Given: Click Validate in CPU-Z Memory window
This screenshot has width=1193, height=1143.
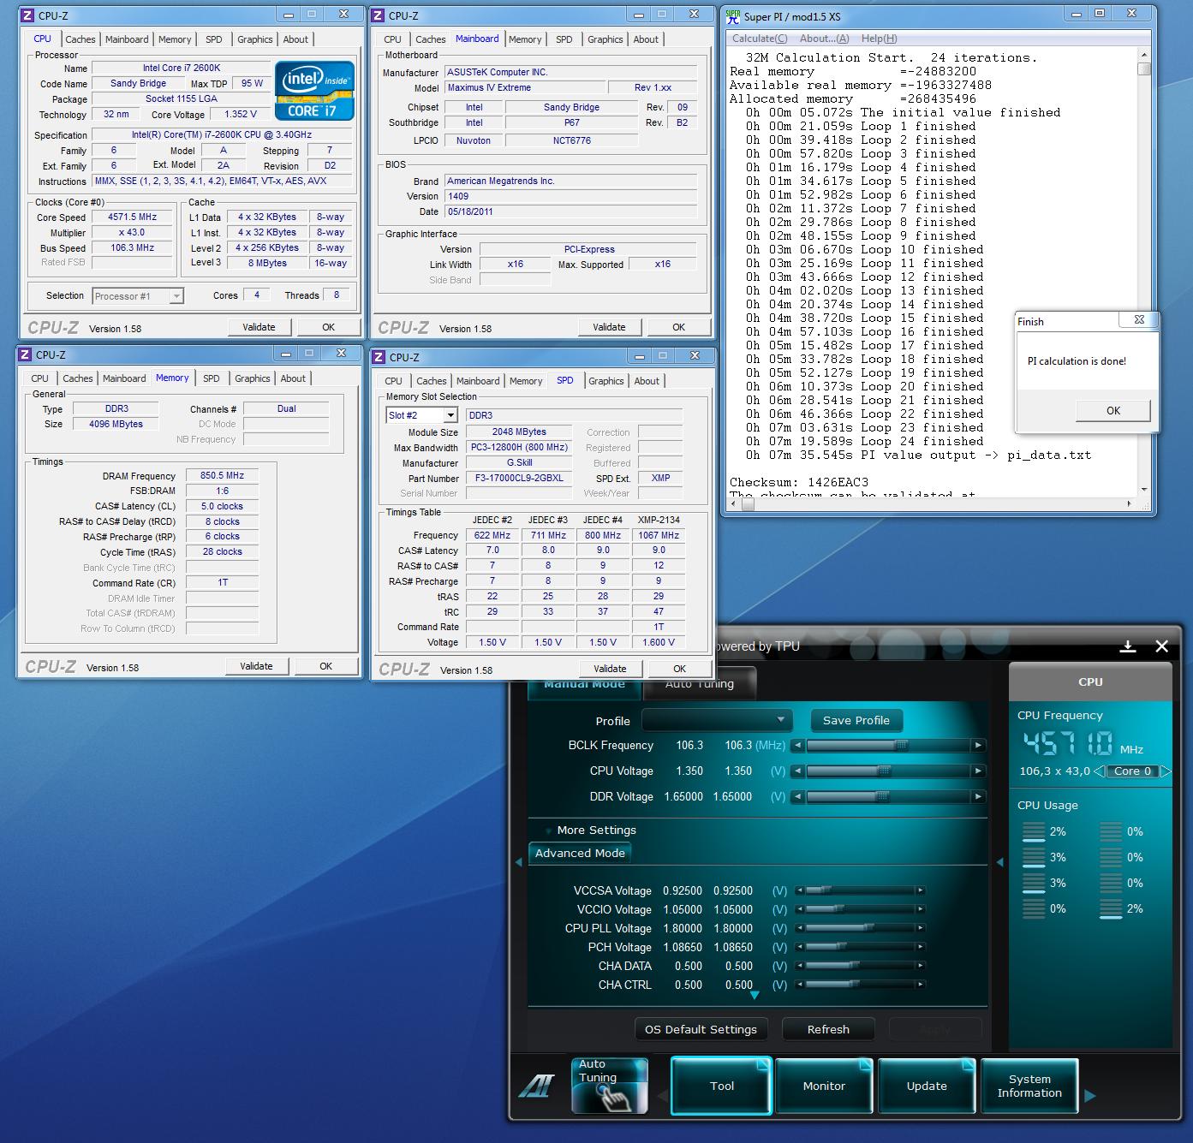Looking at the screenshot, I should 257,666.
